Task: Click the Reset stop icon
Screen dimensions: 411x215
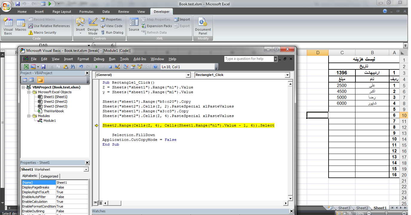Action: click(x=110, y=67)
